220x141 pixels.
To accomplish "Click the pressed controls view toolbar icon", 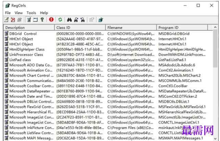I will point(29,20).
